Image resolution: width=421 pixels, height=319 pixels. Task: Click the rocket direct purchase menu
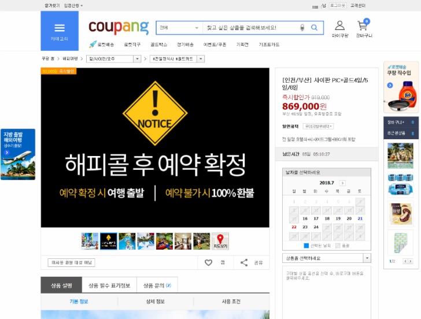132,44
